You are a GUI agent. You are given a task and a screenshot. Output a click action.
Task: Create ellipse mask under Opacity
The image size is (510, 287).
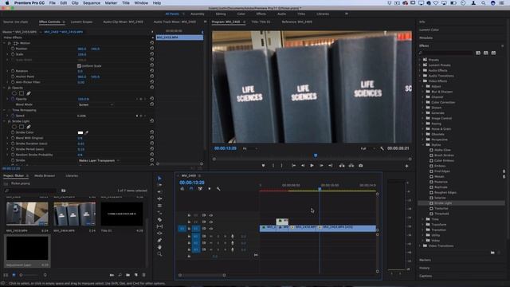coord(14,93)
